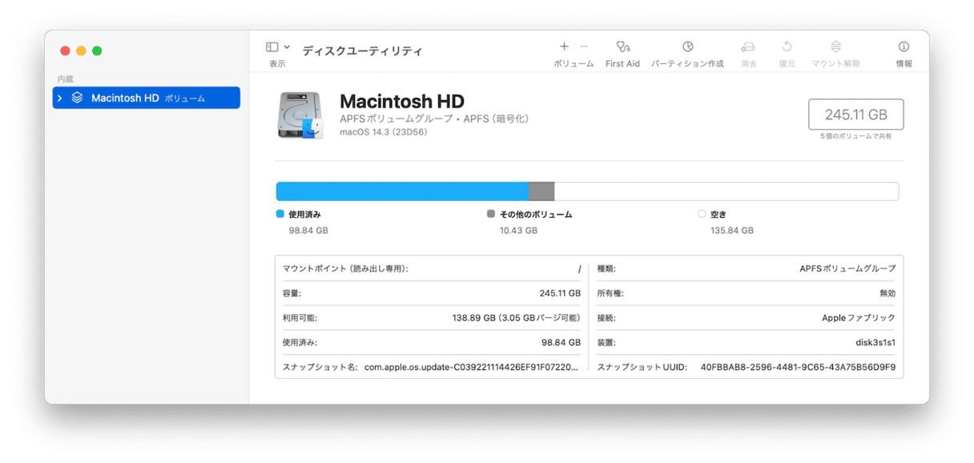Click the 245.11 GB capacity box
The width and height of the screenshot is (974, 463).
click(x=855, y=115)
